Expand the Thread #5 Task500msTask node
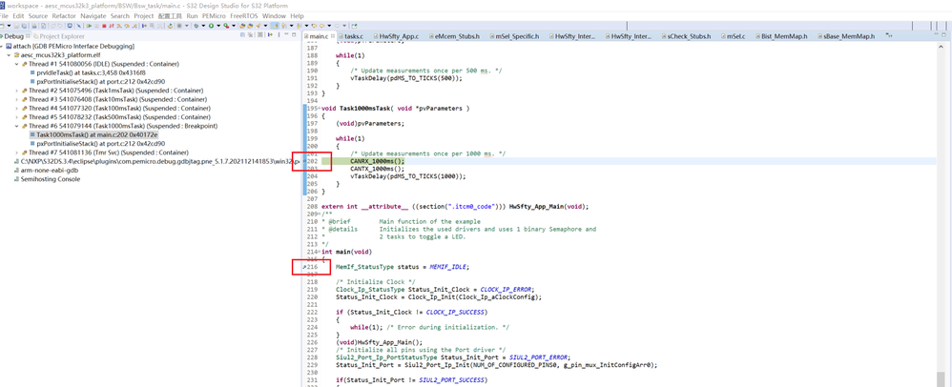Screen dimensions: 952x387 (x=16, y=117)
